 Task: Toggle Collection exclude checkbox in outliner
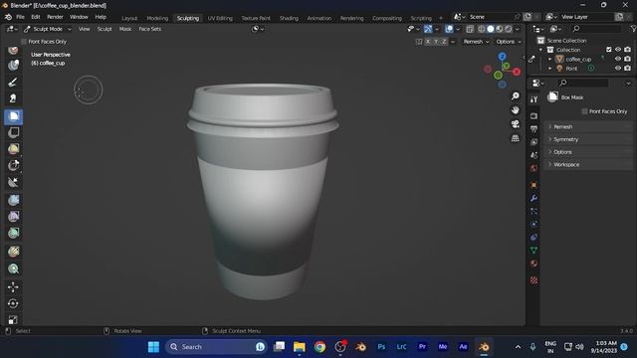pos(608,50)
